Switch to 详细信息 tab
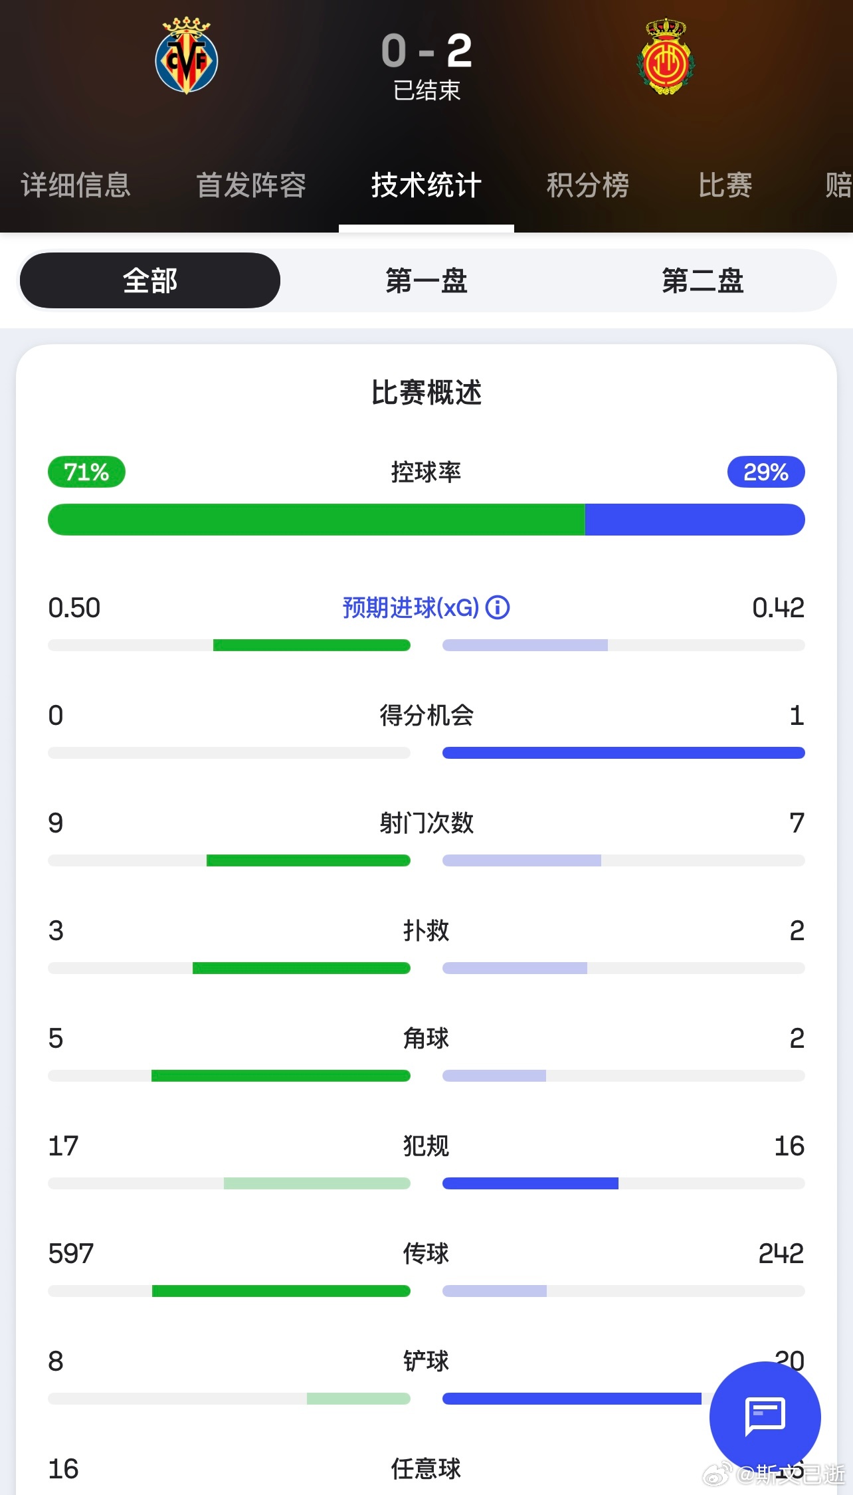Image resolution: width=853 pixels, height=1495 pixels. (76, 185)
